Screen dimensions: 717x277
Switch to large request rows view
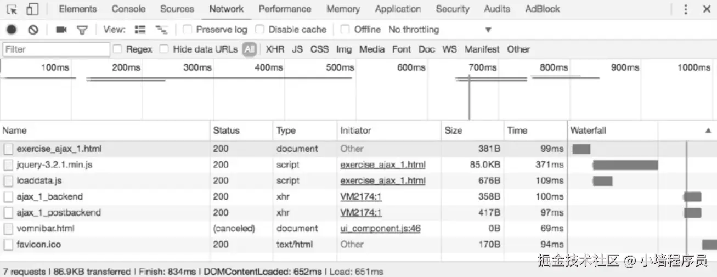(x=140, y=30)
